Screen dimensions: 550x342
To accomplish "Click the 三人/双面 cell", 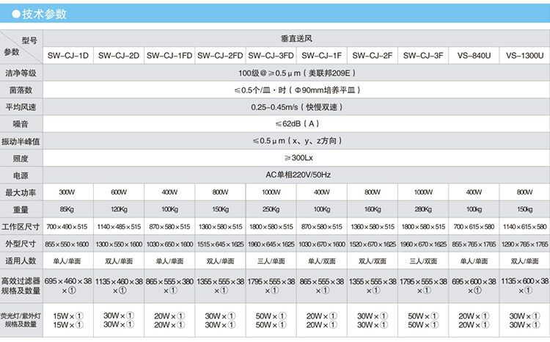I will click(423, 261).
